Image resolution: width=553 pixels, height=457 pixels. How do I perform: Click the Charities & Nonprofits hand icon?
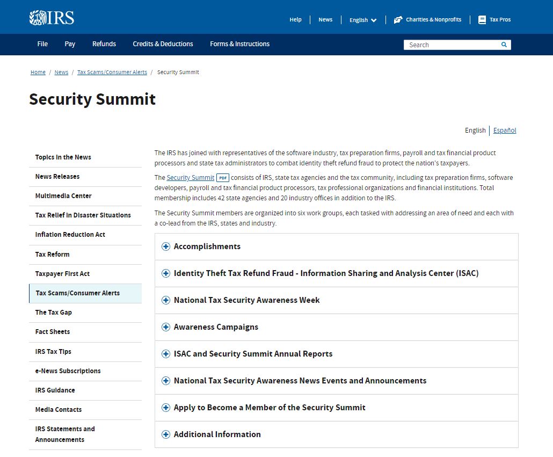(398, 20)
